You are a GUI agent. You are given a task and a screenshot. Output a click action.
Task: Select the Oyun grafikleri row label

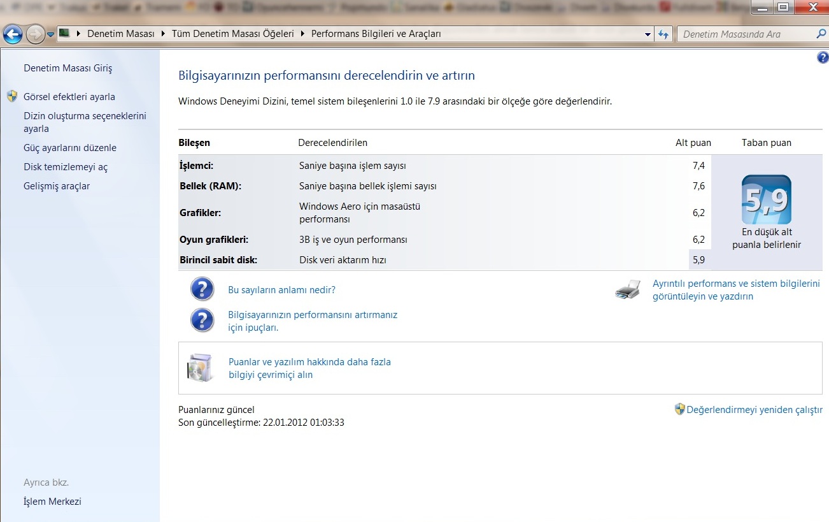click(x=214, y=240)
